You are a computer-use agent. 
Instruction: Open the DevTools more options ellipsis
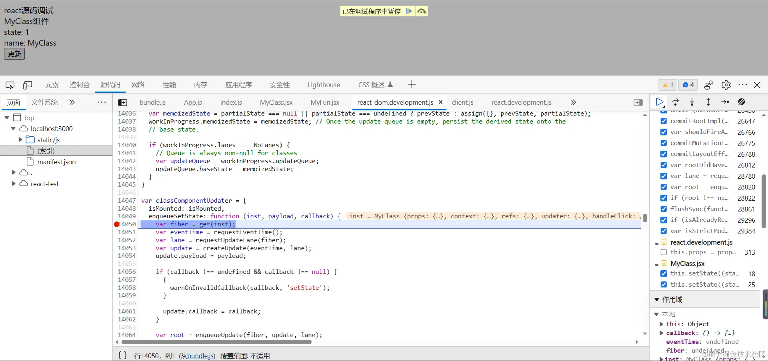coord(743,85)
